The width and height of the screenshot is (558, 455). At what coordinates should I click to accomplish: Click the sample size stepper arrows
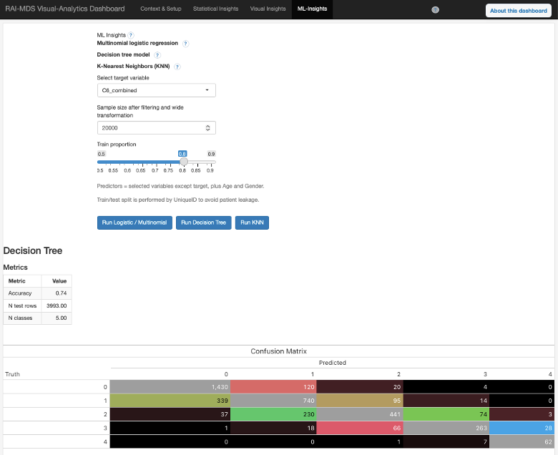click(208, 128)
